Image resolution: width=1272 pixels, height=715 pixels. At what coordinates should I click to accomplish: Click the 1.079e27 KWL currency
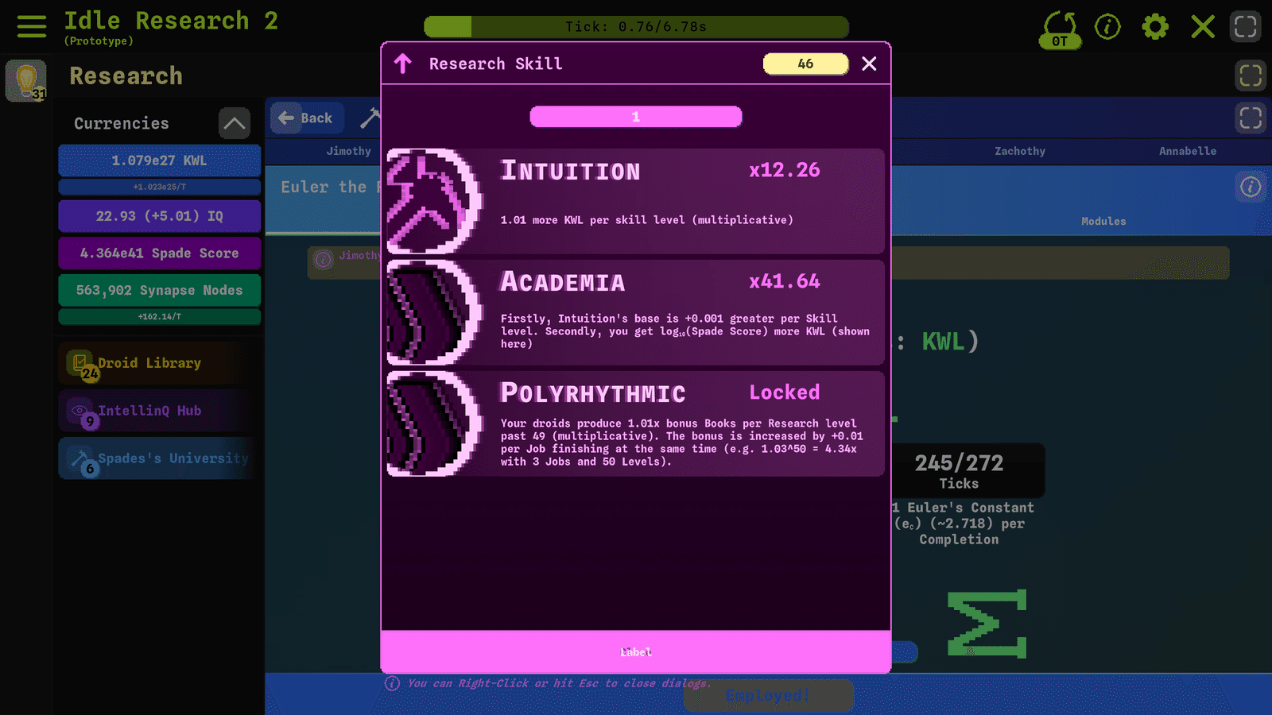pyautogui.click(x=159, y=160)
